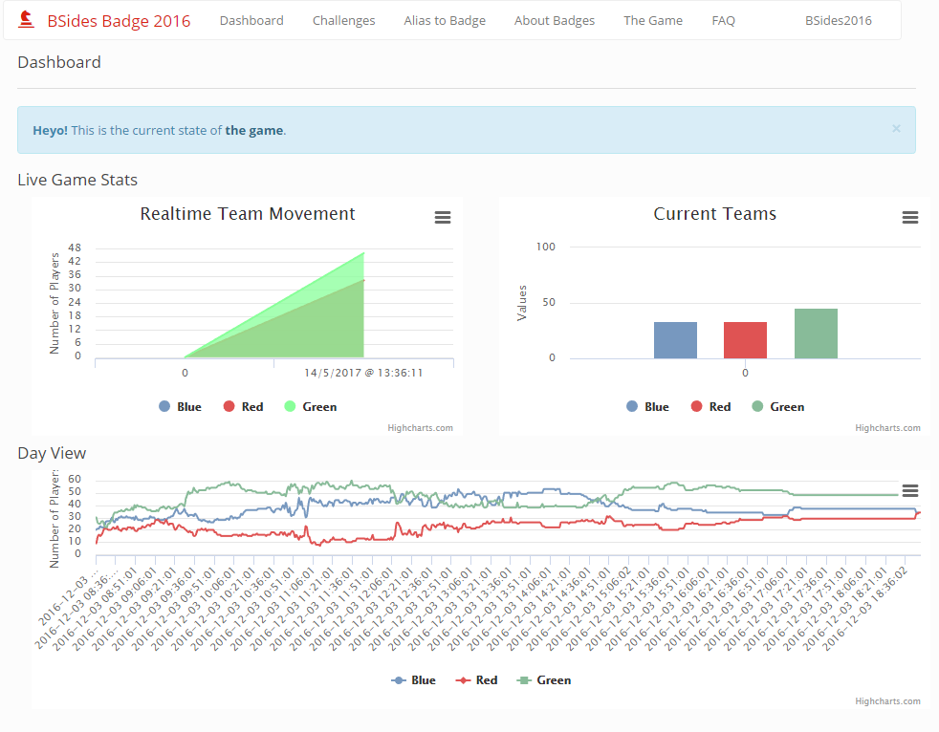
Task: Go to the Challenges page
Action: click(x=343, y=20)
